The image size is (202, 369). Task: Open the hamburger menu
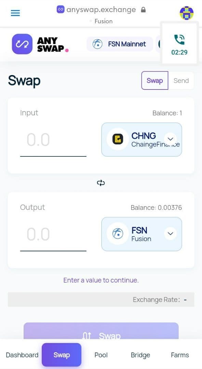pyautogui.click(x=15, y=13)
